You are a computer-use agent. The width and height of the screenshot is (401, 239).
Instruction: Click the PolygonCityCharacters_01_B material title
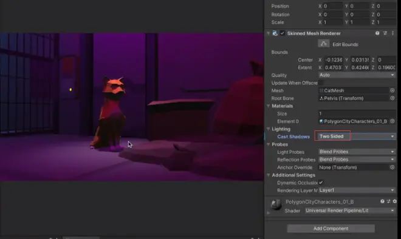point(320,202)
